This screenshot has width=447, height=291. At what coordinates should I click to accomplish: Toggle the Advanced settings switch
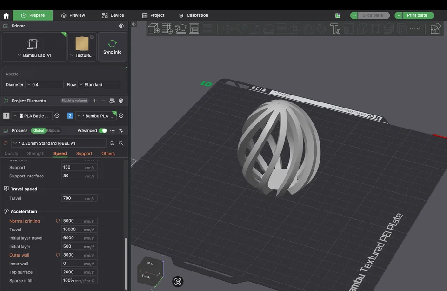(103, 131)
